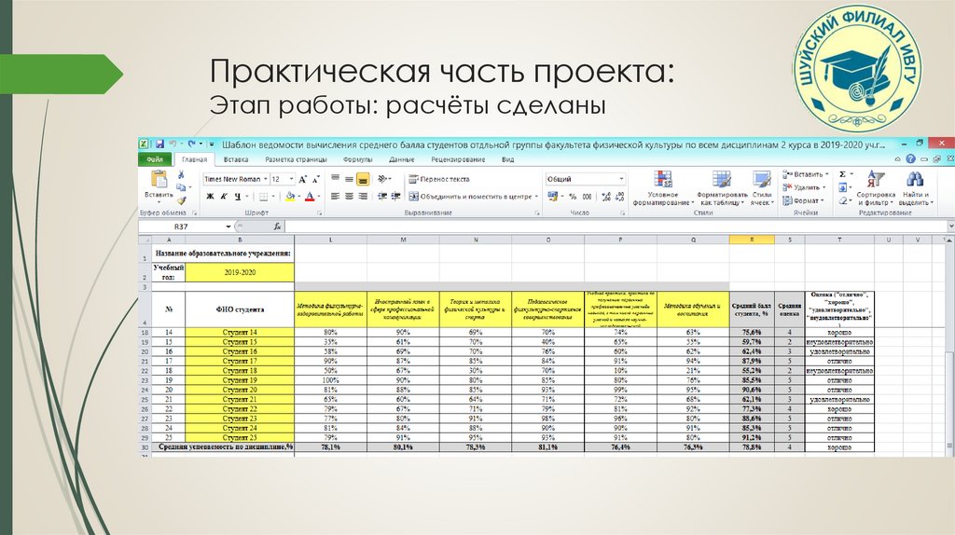
Task: Click the Save icon in quick access toolbar
Action: pyautogui.click(x=159, y=144)
